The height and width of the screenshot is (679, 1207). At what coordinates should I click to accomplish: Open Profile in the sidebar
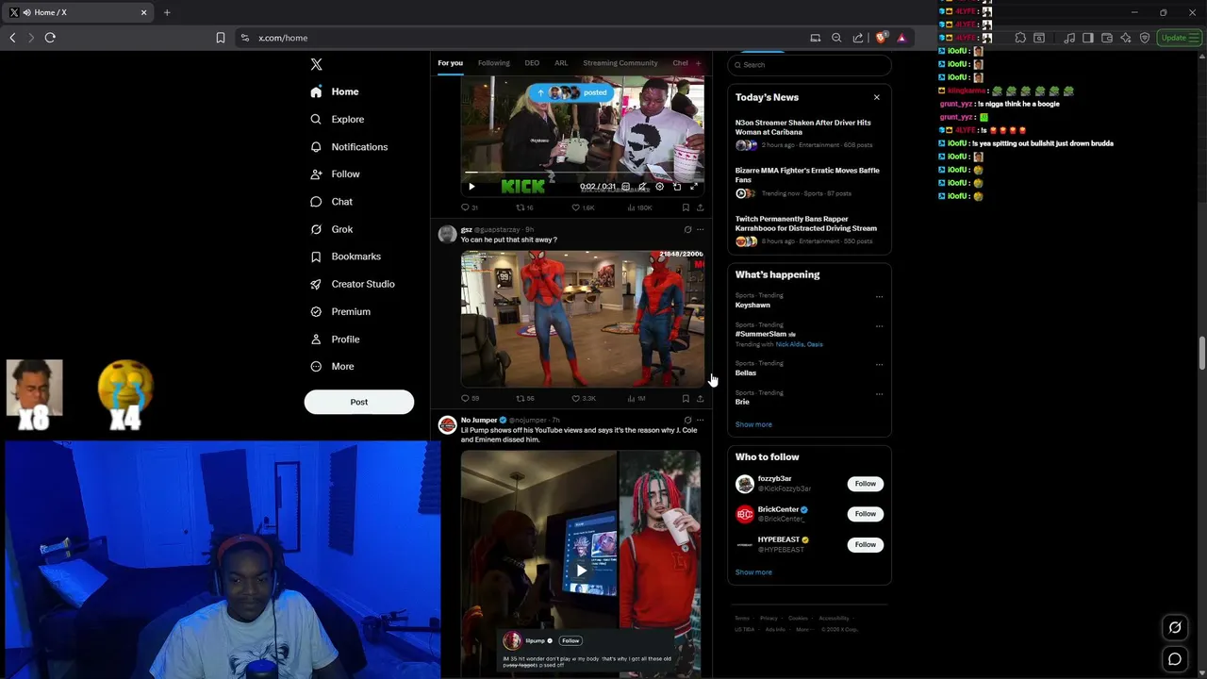coord(335,339)
